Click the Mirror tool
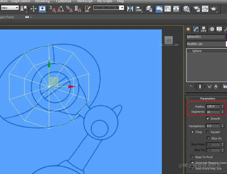Image resolution: width=227 pixels, height=174 pixels. [130, 9]
